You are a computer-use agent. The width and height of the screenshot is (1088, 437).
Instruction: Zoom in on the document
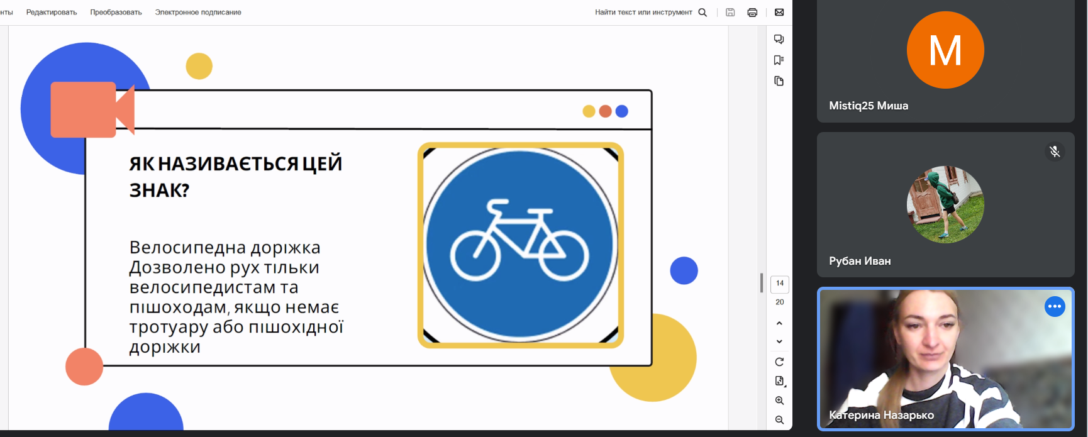779,401
